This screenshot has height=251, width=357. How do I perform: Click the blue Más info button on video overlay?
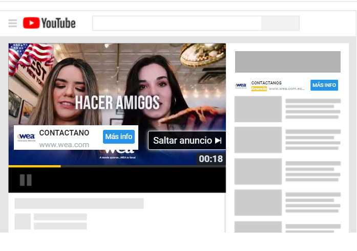119,136
